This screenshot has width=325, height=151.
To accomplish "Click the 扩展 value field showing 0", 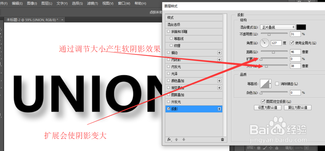I will click(x=295, y=59).
